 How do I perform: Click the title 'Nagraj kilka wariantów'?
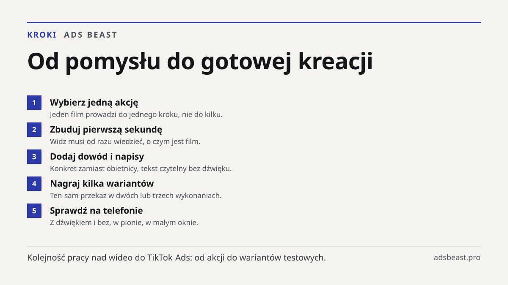[102, 184]
